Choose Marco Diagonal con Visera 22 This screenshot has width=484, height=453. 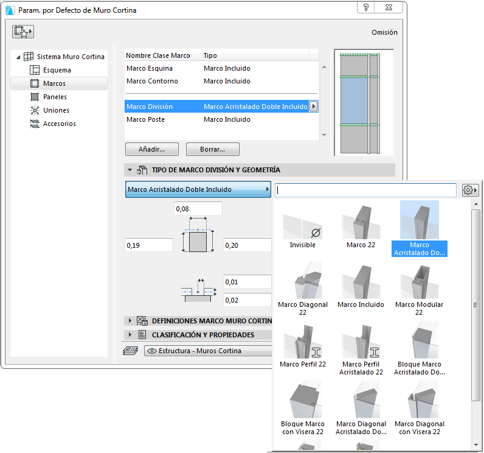pos(419,408)
